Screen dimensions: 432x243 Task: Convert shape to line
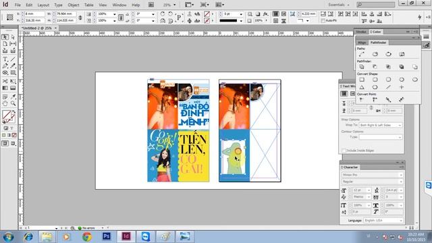tap(388, 87)
